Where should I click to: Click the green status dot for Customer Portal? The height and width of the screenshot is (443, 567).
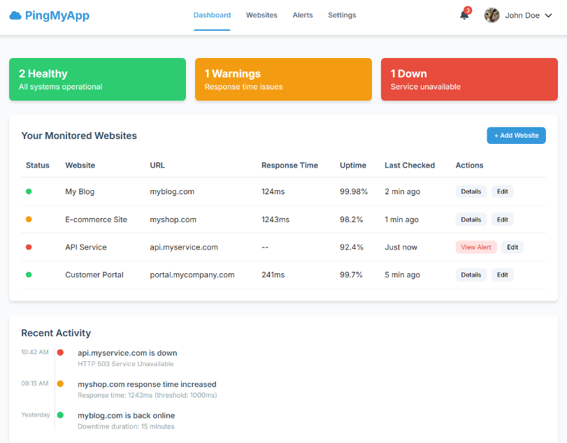point(29,275)
